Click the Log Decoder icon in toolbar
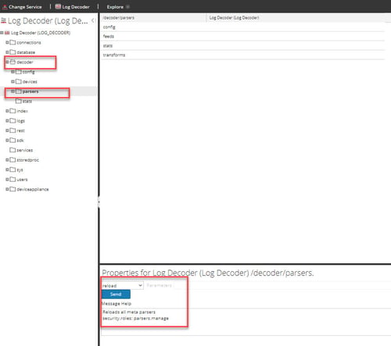 pyautogui.click(x=58, y=7)
